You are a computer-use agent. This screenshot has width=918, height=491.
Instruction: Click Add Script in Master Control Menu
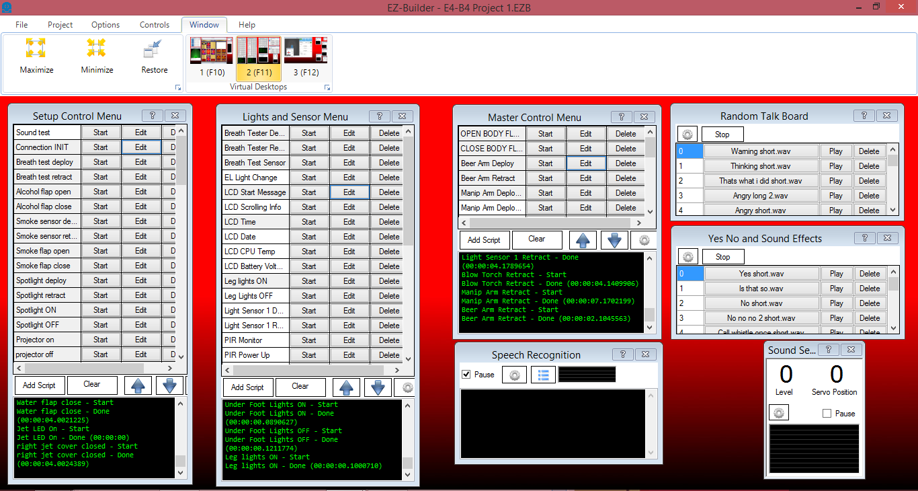[485, 240]
